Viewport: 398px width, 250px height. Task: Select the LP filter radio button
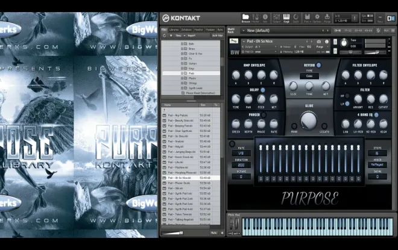[x=347, y=104]
